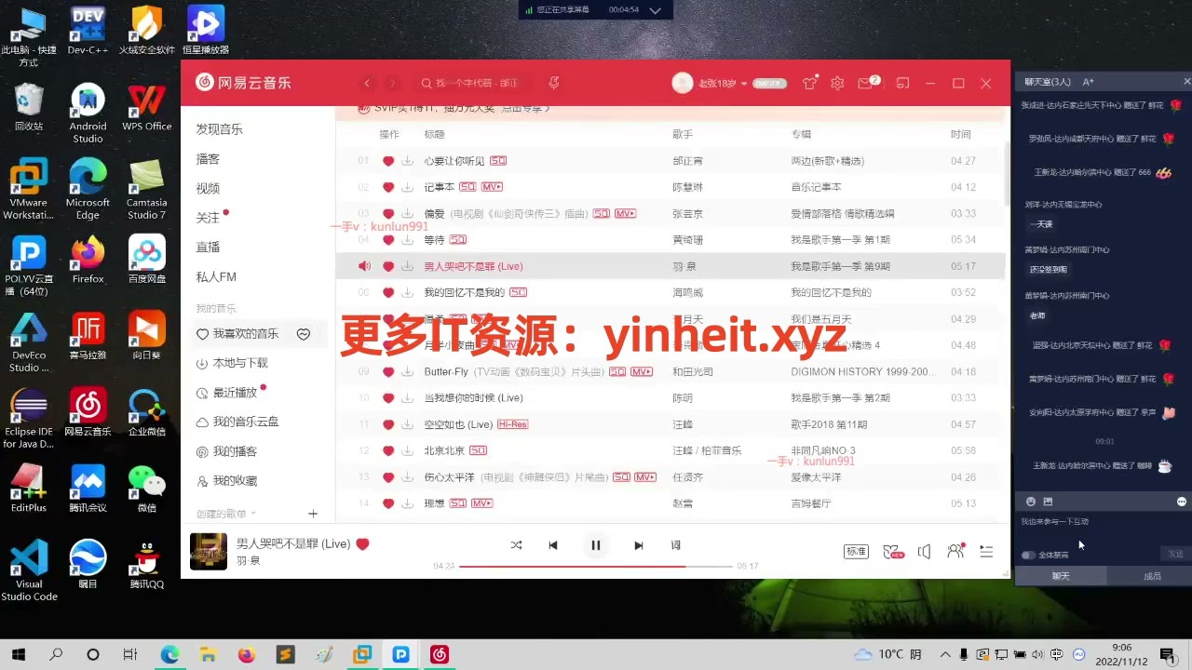This screenshot has width=1192, height=670.
Task: Open 关注 in the sidebar
Action: (208, 218)
